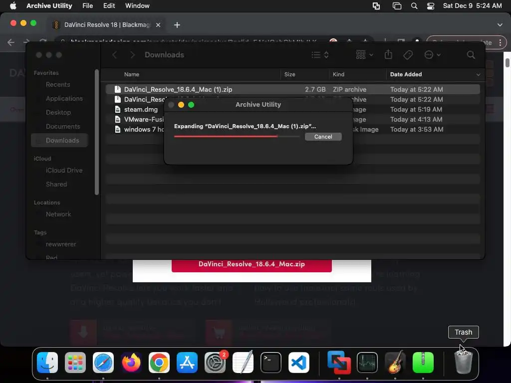This screenshot has height=383, width=511.
Task: Launch Terminal from the Dock
Action: pos(271,363)
